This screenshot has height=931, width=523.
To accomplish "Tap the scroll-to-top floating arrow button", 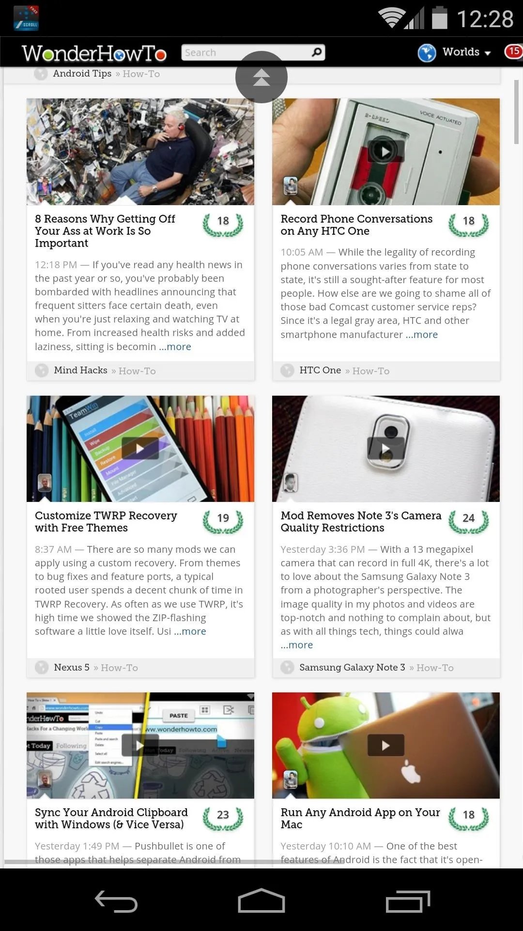I will click(261, 77).
